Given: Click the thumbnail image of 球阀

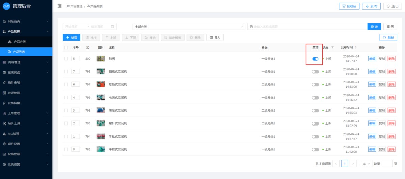Looking at the screenshot, I should click(x=101, y=59).
